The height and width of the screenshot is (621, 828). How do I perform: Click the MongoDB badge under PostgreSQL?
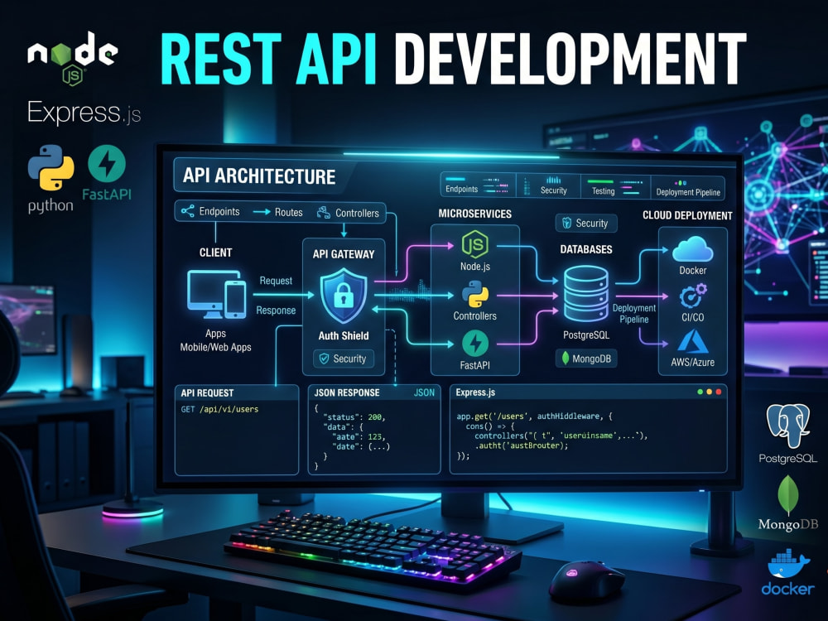tap(586, 359)
